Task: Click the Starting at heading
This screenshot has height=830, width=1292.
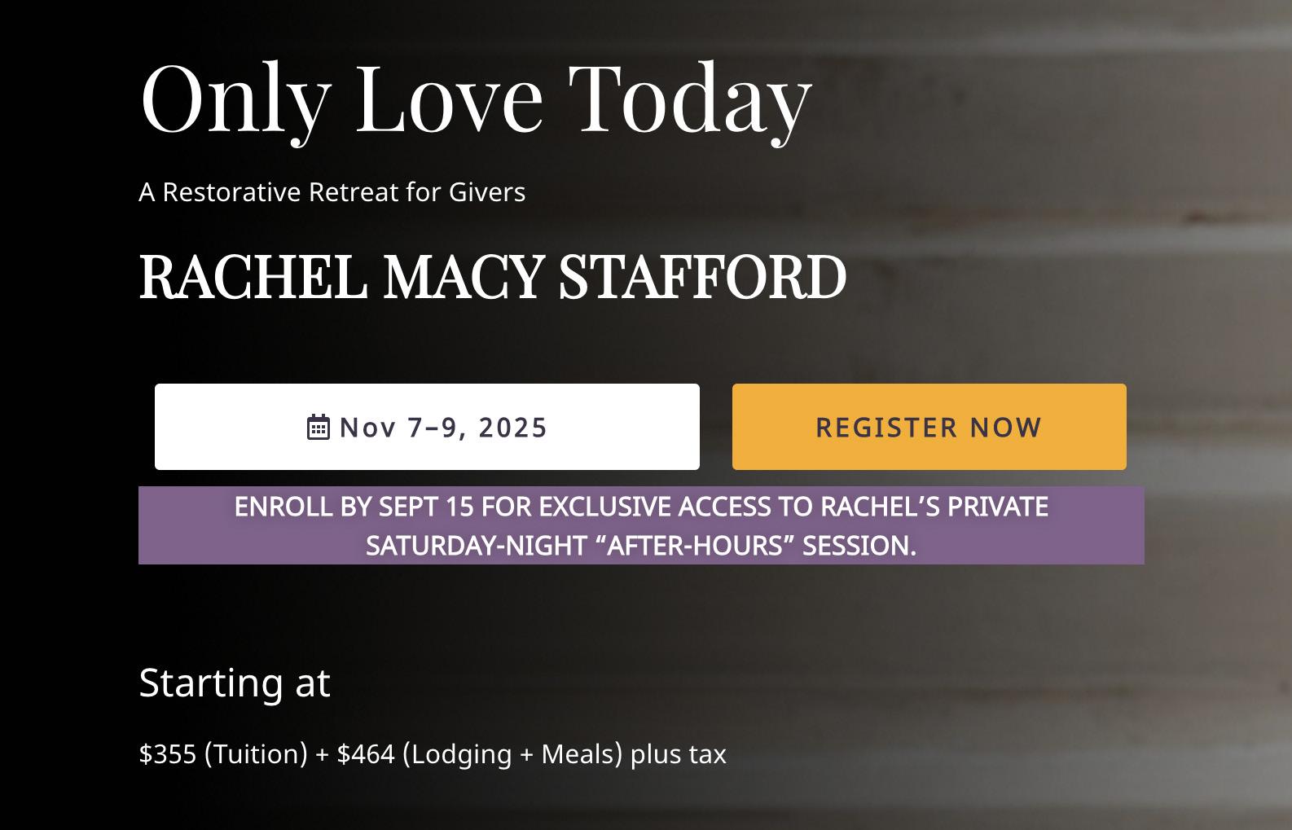Action: pyautogui.click(x=235, y=683)
